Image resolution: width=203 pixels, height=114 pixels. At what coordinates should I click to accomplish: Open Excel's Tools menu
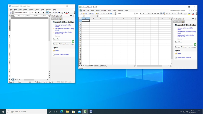(x=110, y=10)
